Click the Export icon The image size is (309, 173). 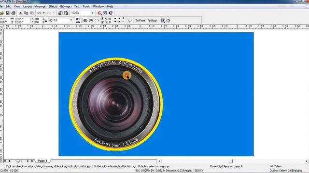pos(66,13)
